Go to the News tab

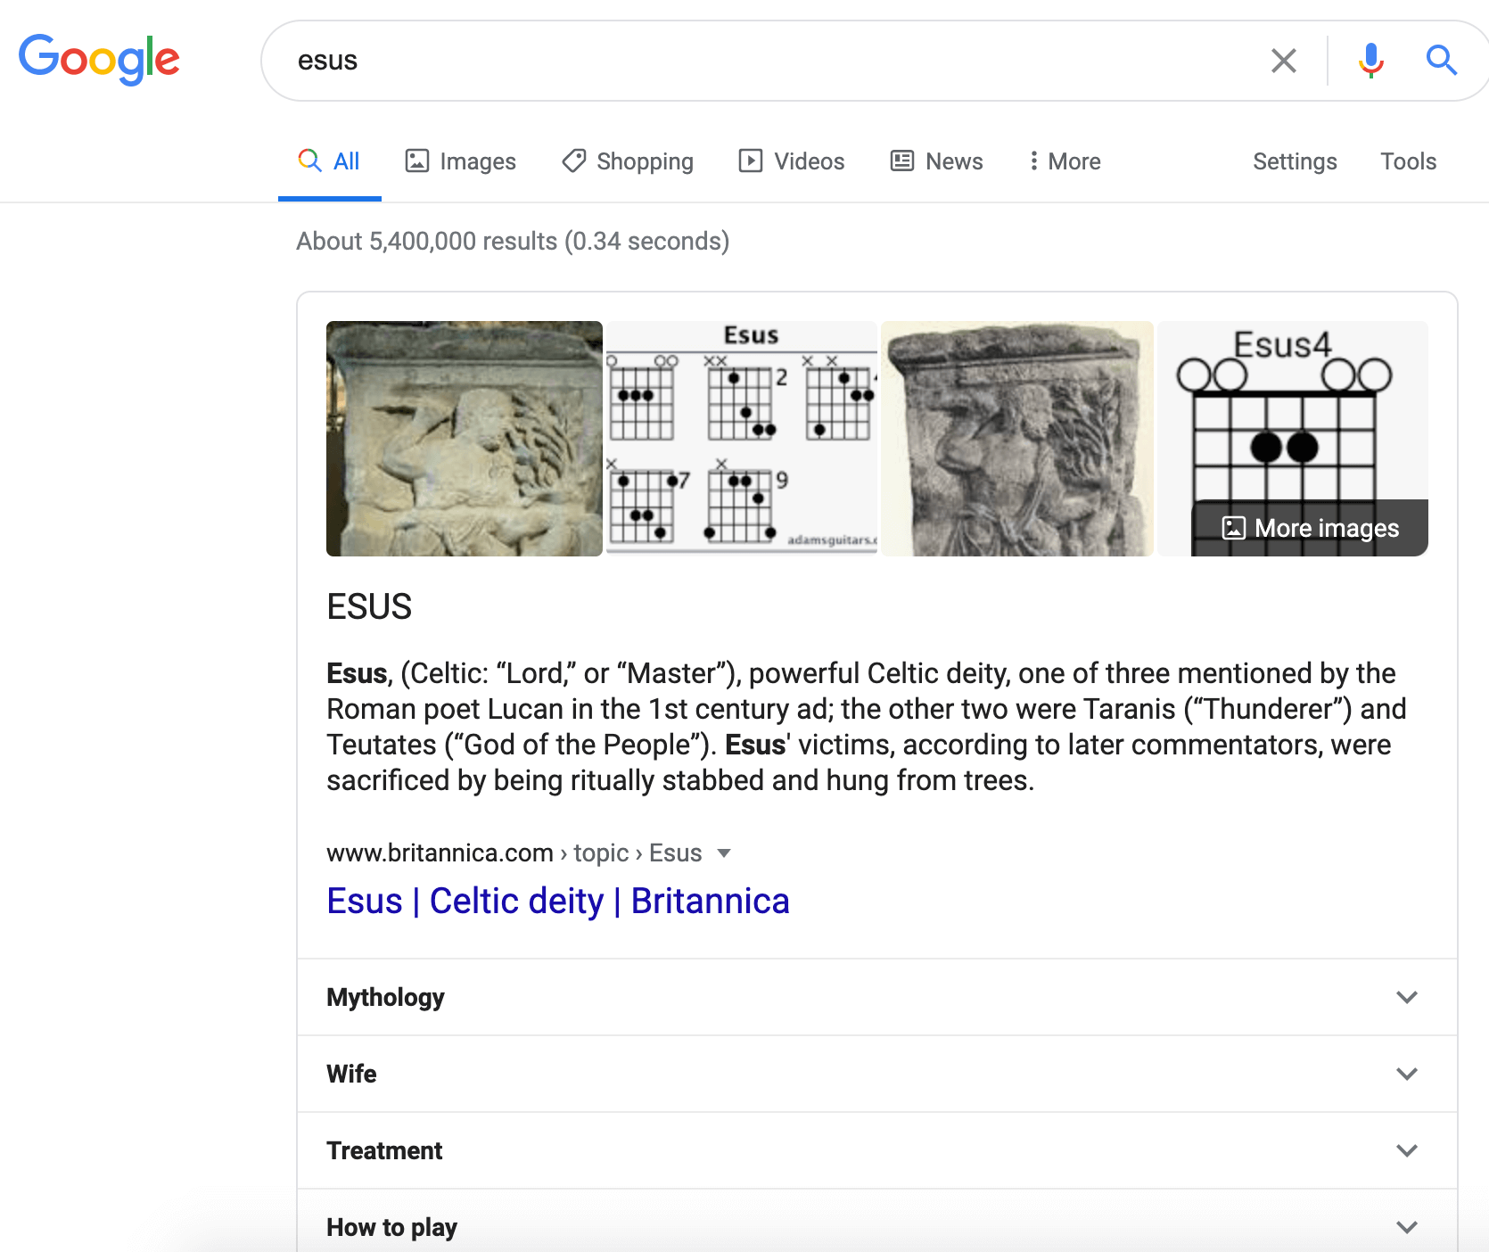pyautogui.click(x=937, y=161)
